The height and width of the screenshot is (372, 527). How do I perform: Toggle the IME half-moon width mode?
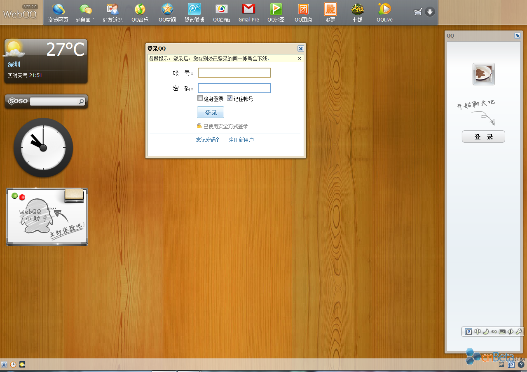point(486,332)
